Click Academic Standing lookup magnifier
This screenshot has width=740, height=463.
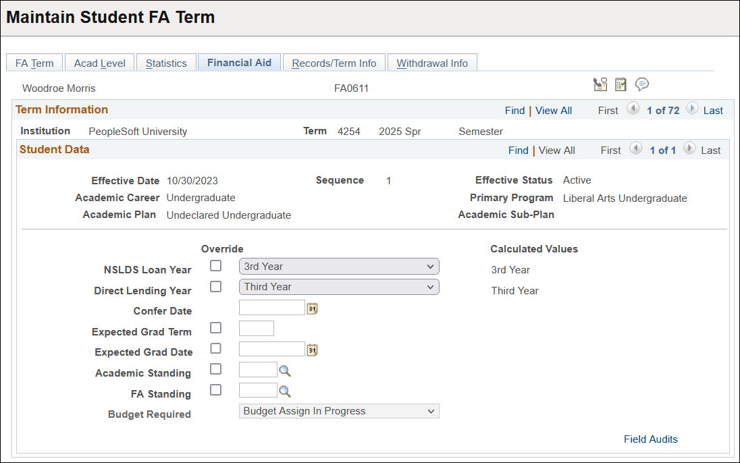(x=284, y=371)
